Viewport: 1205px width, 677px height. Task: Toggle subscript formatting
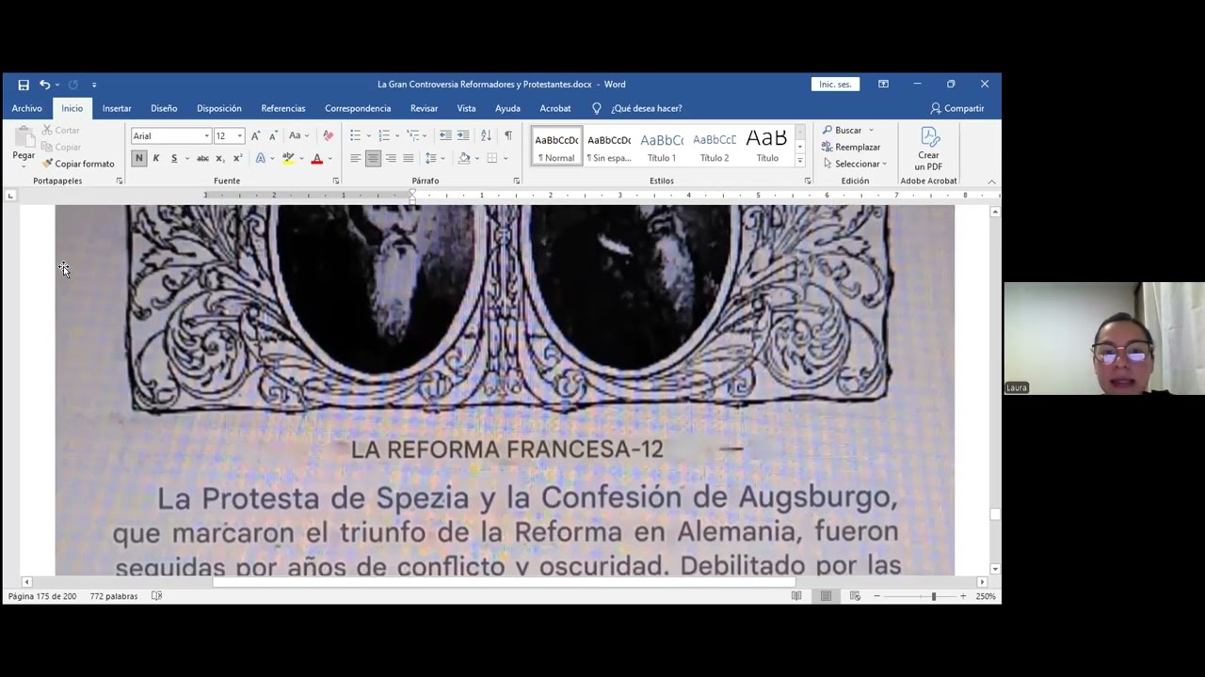pos(220,158)
